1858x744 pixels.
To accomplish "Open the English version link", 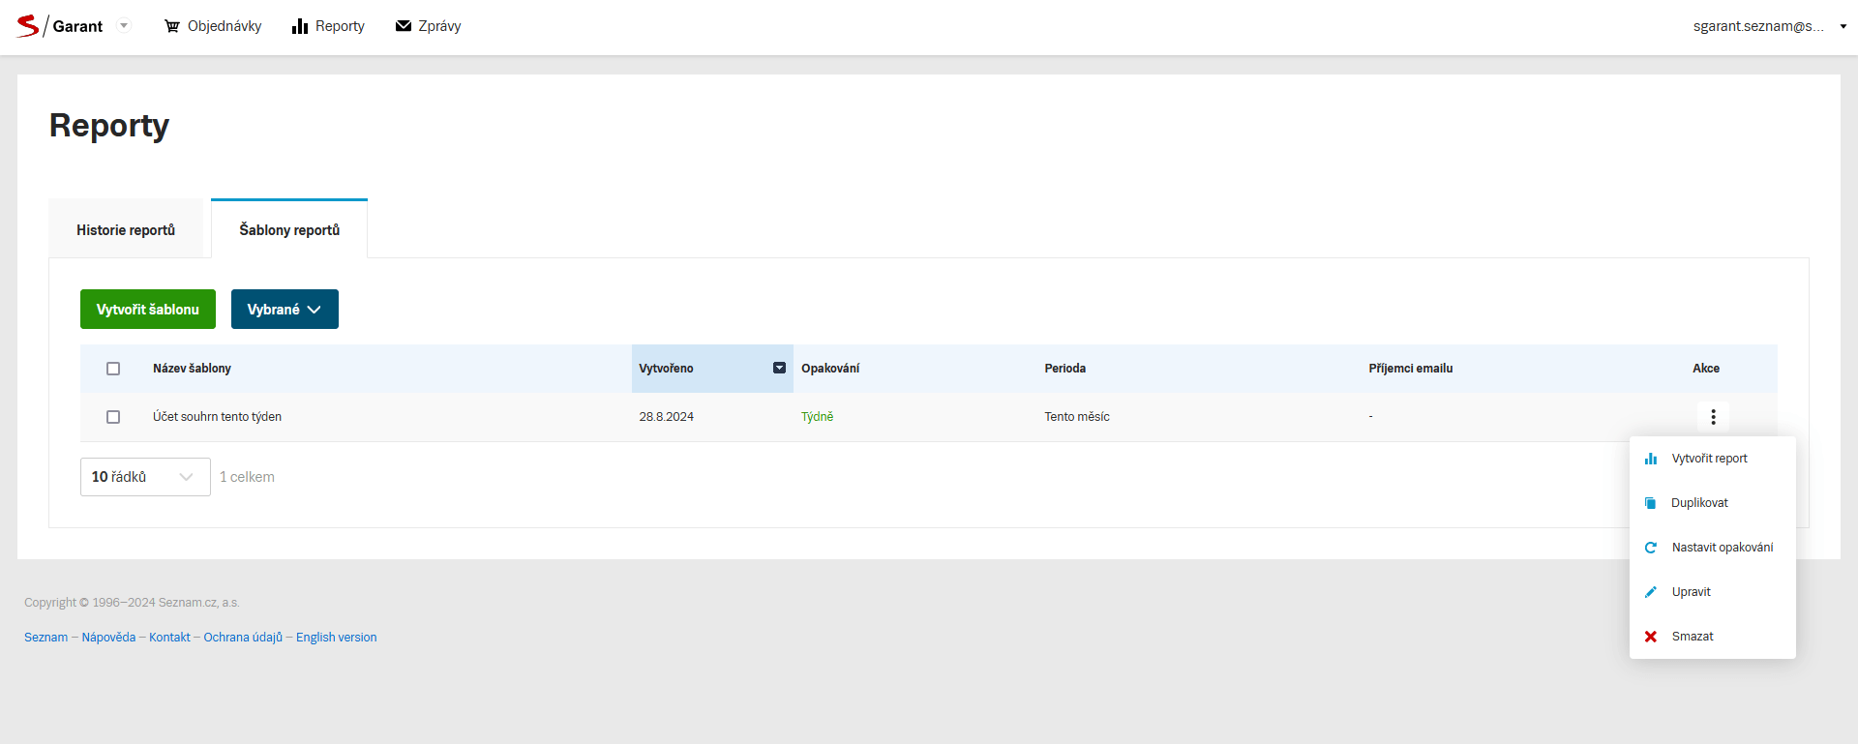I will click(336, 638).
